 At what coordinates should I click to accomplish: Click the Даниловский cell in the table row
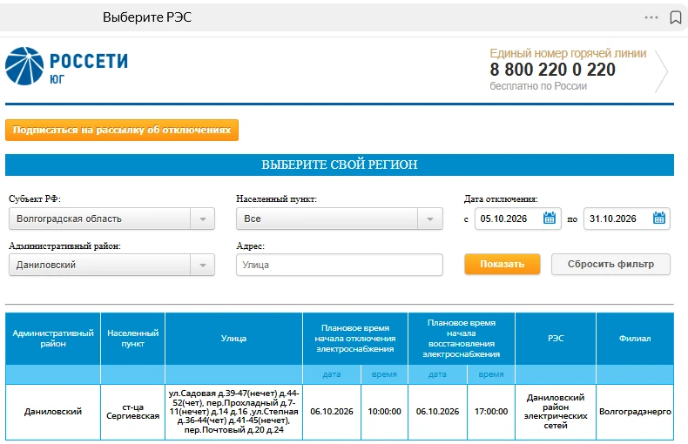(53, 412)
